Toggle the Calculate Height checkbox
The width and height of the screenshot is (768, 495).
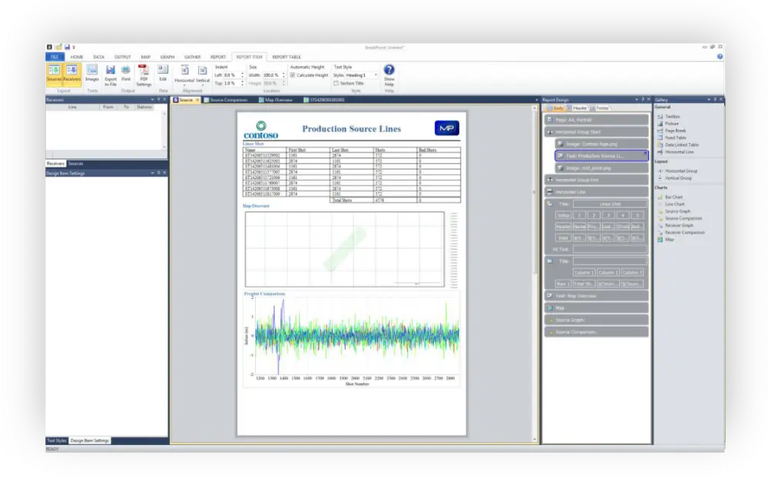(x=293, y=75)
